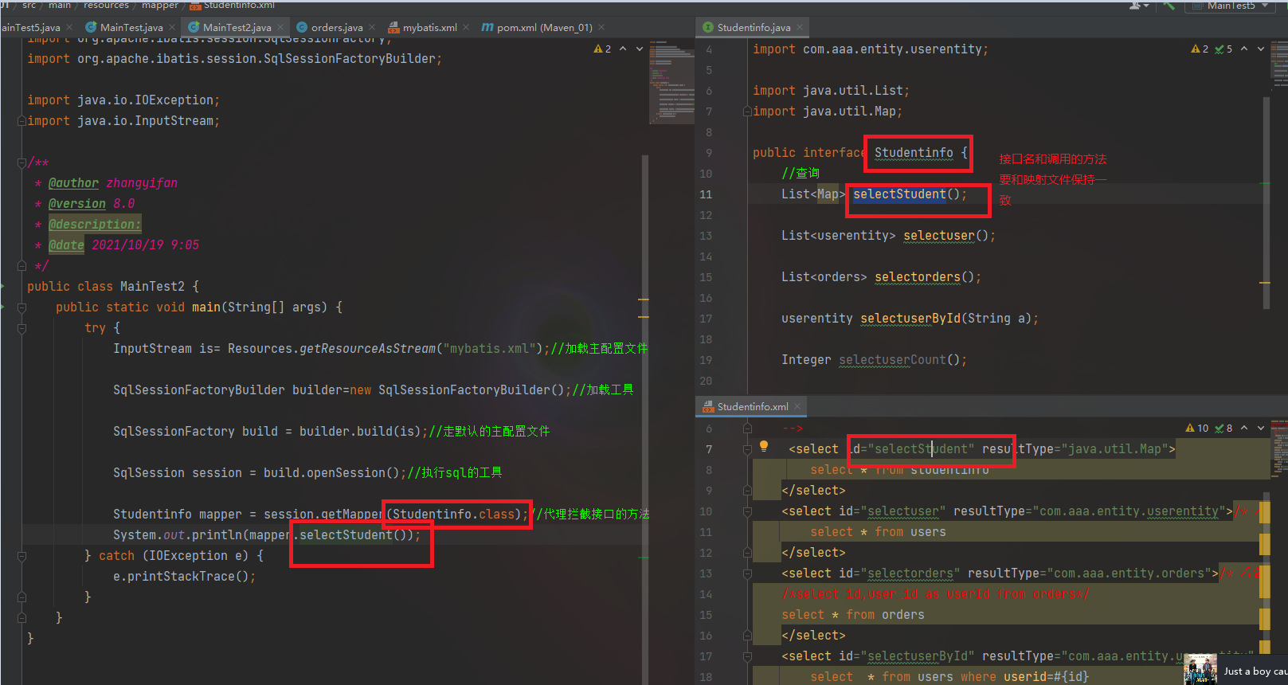Jump to next problem in Studentinfo.java editor
Image resolution: width=1288 pixels, height=685 pixels.
pyautogui.click(x=1261, y=49)
